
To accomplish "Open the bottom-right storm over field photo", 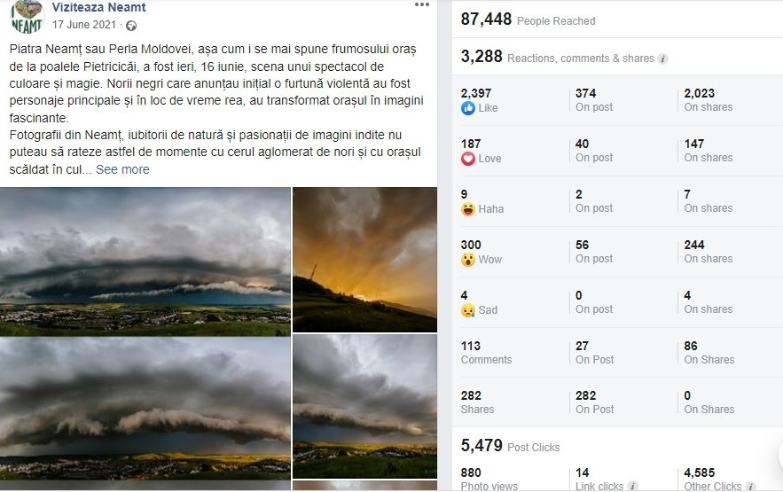I will pos(364,407).
